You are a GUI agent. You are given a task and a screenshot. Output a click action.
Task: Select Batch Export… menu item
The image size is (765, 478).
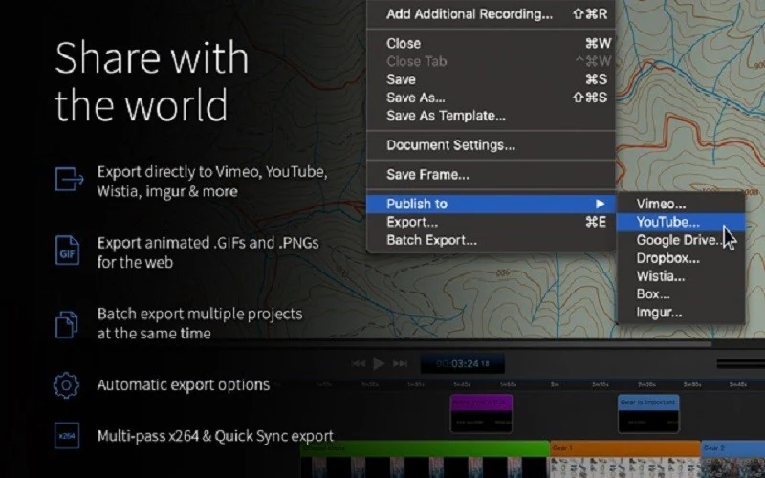coord(491,240)
